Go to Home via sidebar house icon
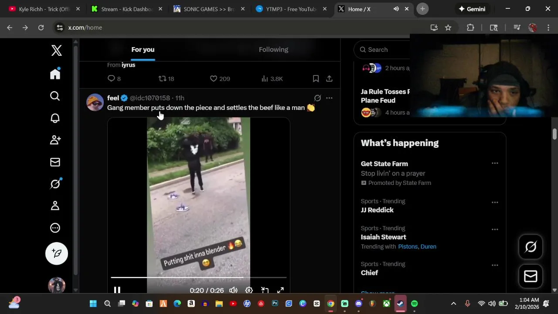 point(55,74)
